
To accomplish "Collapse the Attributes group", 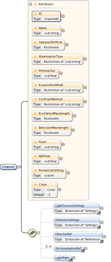I will point(30,4).
